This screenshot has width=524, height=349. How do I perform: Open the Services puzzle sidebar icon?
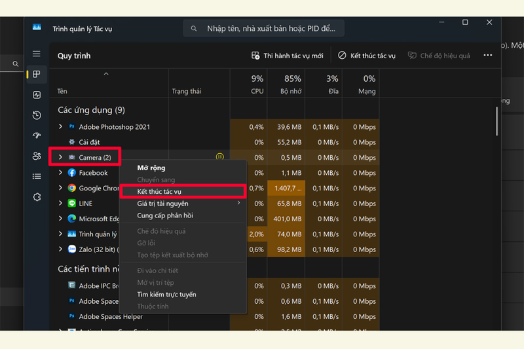coord(37,197)
